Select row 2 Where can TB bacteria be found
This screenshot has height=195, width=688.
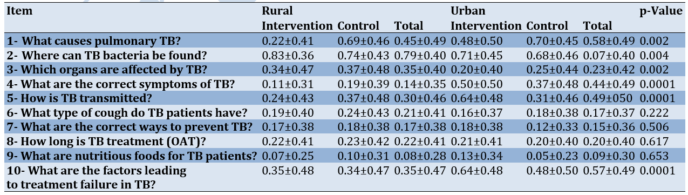[345, 55]
